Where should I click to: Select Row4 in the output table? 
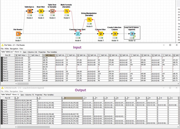point(8,110)
